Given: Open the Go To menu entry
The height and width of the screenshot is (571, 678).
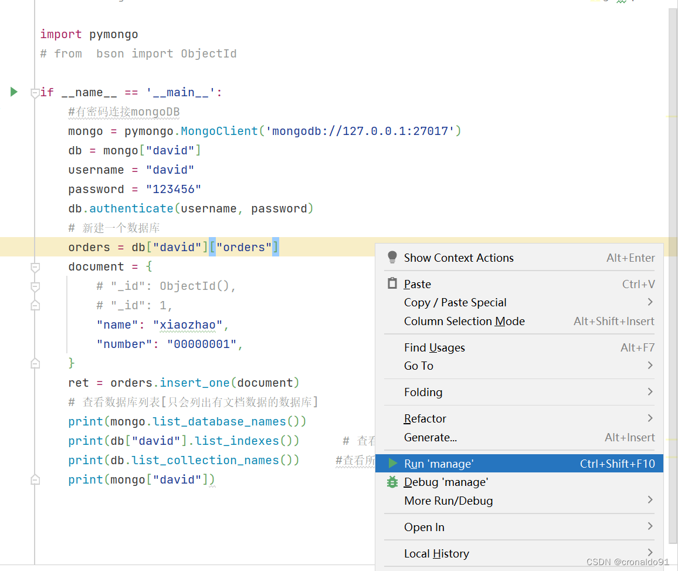Looking at the screenshot, I should [519, 366].
